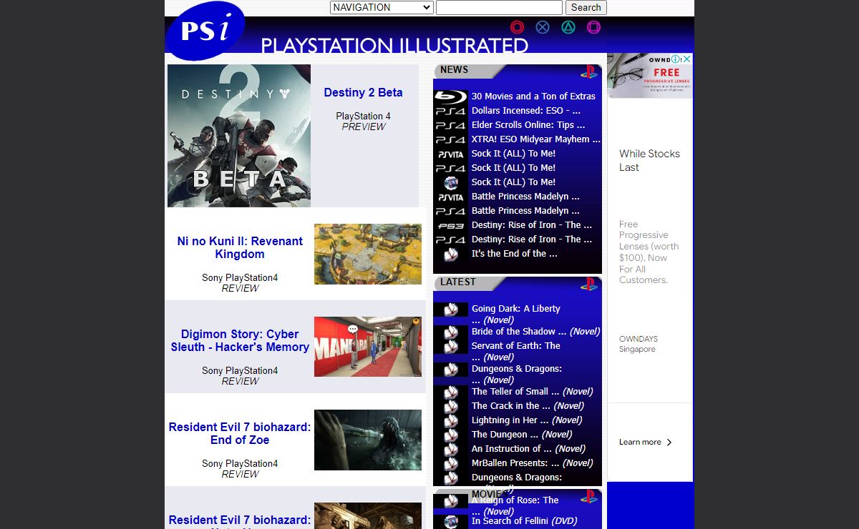Click the OWNDAYS free lenses ad banner

[x=650, y=76]
